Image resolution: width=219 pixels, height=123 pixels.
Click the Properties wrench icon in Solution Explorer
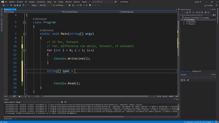click(x=205, y=12)
